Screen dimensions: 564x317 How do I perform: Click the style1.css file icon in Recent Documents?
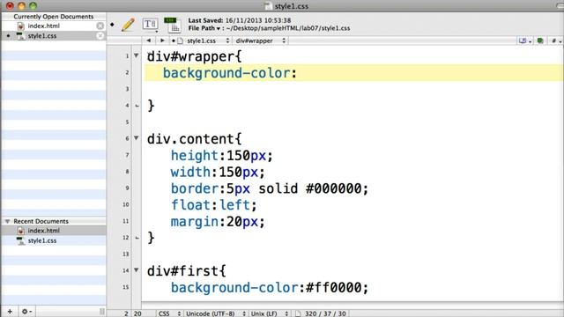pos(21,240)
